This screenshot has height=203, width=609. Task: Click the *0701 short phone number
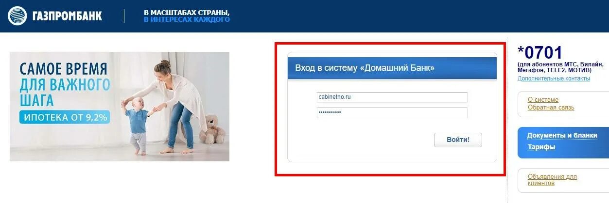click(539, 52)
